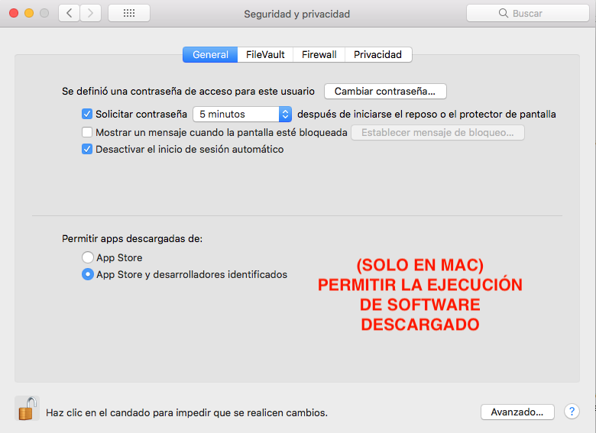The width and height of the screenshot is (596, 433).
Task: Minimize window with yellow button
Action: (29, 13)
